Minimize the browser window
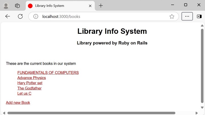Screen dimensions: 205x115 click(x=173, y=5)
